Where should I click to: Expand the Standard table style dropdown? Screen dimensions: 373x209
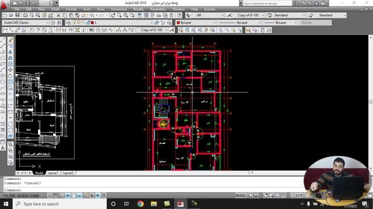pos(304,16)
